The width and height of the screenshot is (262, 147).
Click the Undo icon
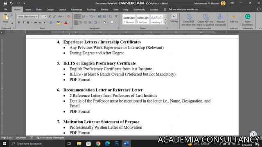click(x=11, y=3)
